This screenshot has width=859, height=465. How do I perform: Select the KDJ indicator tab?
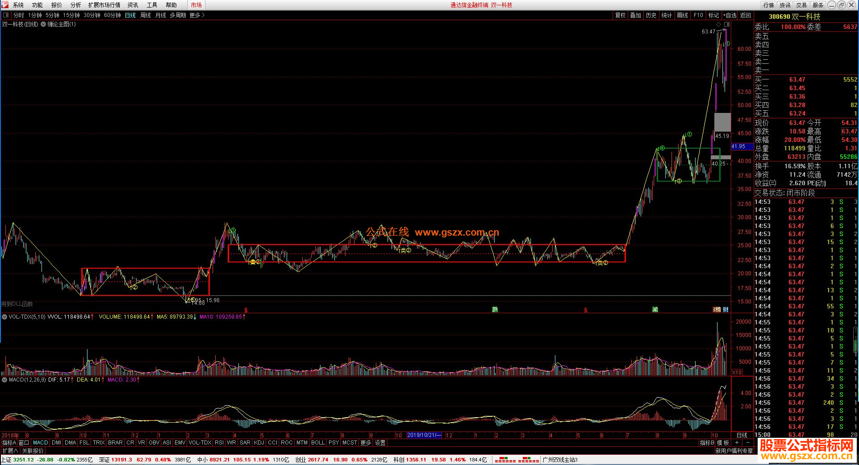click(259, 443)
